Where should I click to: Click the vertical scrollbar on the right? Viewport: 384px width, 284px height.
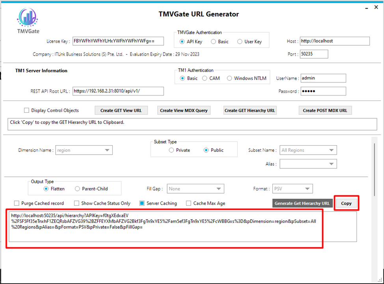(x=374, y=170)
